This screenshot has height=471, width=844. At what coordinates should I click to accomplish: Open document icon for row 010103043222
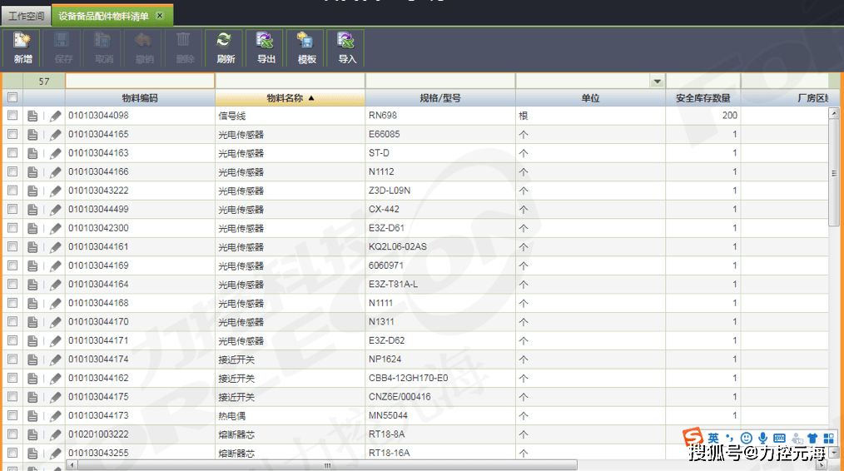(x=32, y=191)
